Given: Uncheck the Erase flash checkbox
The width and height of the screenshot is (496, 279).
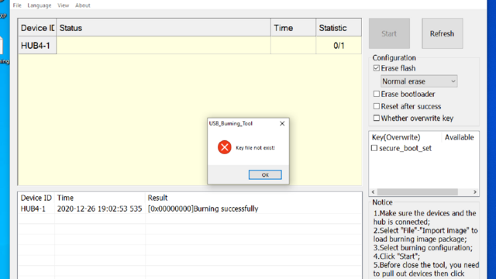Looking at the screenshot, I should (x=377, y=68).
